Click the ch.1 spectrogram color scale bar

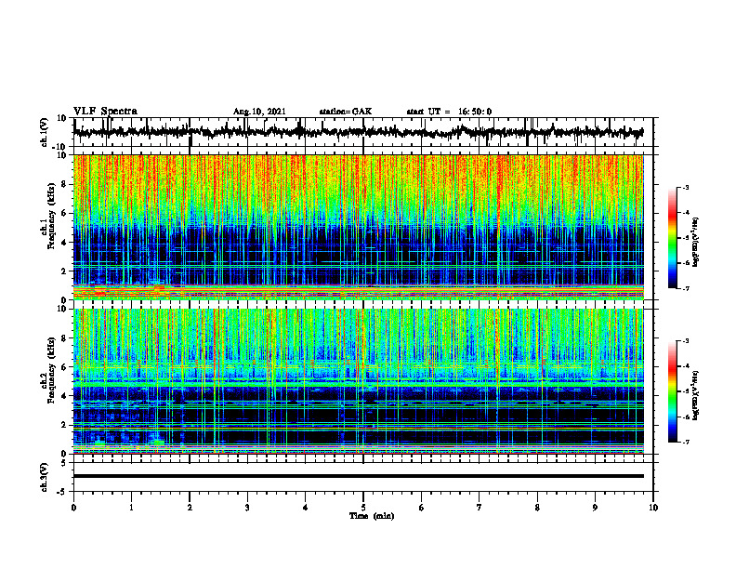(x=673, y=238)
